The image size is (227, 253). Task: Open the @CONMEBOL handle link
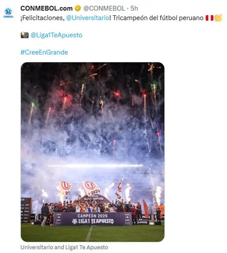(x=104, y=9)
